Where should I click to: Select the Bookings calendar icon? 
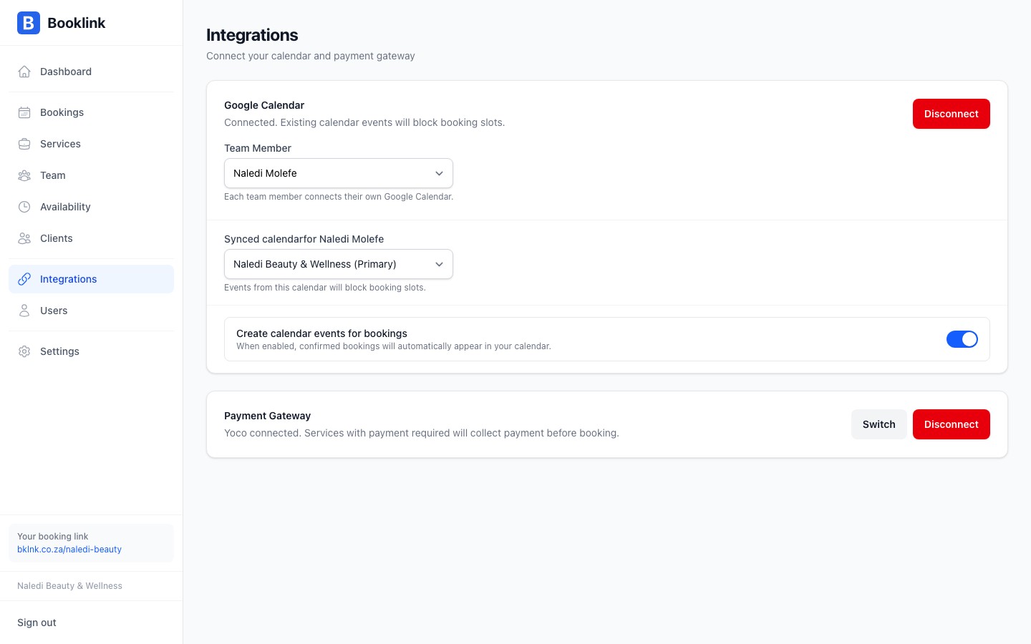(x=24, y=112)
